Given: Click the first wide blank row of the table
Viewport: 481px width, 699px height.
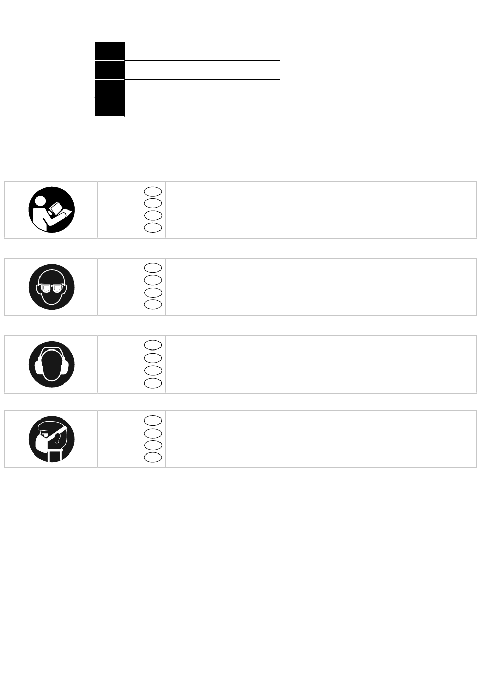Looking at the screenshot, I should pyautogui.click(x=202, y=51).
